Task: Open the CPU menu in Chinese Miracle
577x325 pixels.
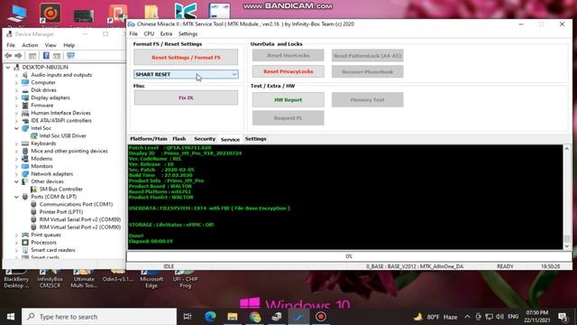Action: [149, 34]
